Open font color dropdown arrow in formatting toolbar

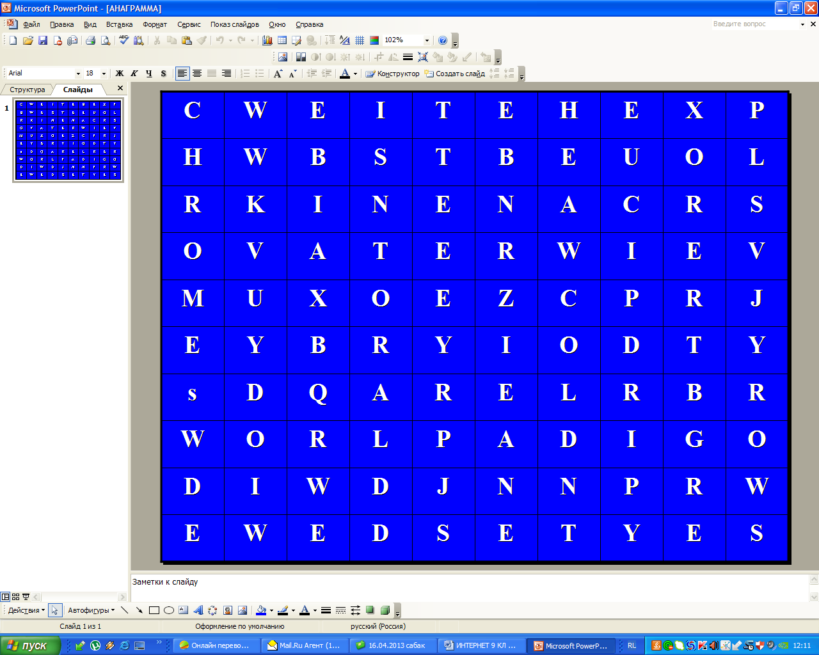click(355, 74)
